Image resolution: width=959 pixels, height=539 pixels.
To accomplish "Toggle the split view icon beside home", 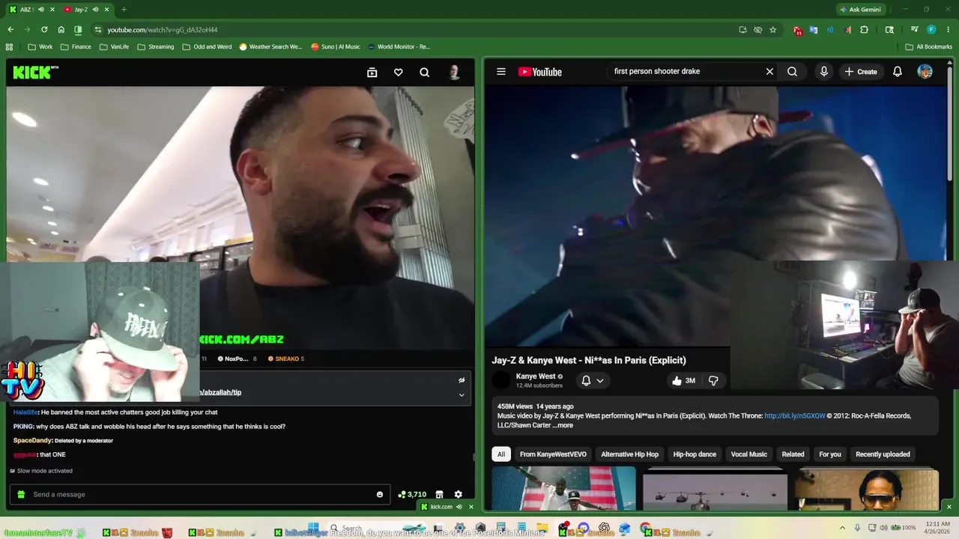I will 78,30.
